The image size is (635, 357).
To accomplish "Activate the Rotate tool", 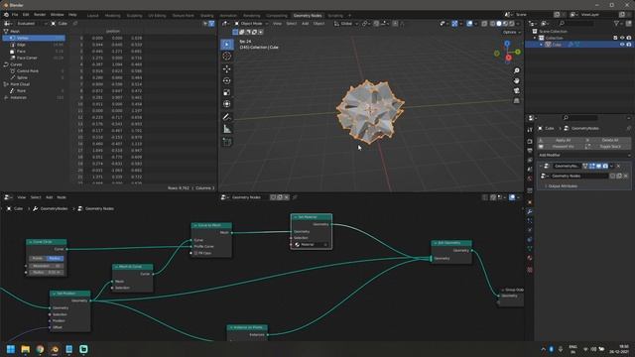I will tap(227, 81).
